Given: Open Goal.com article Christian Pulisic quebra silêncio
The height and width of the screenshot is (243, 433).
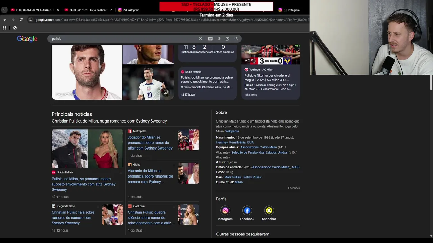Looking at the screenshot, I should tap(151, 218).
